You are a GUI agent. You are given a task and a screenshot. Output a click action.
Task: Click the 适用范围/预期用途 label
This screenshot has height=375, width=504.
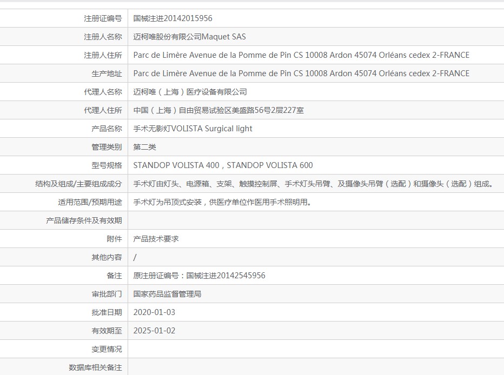pyautogui.click(x=90, y=202)
